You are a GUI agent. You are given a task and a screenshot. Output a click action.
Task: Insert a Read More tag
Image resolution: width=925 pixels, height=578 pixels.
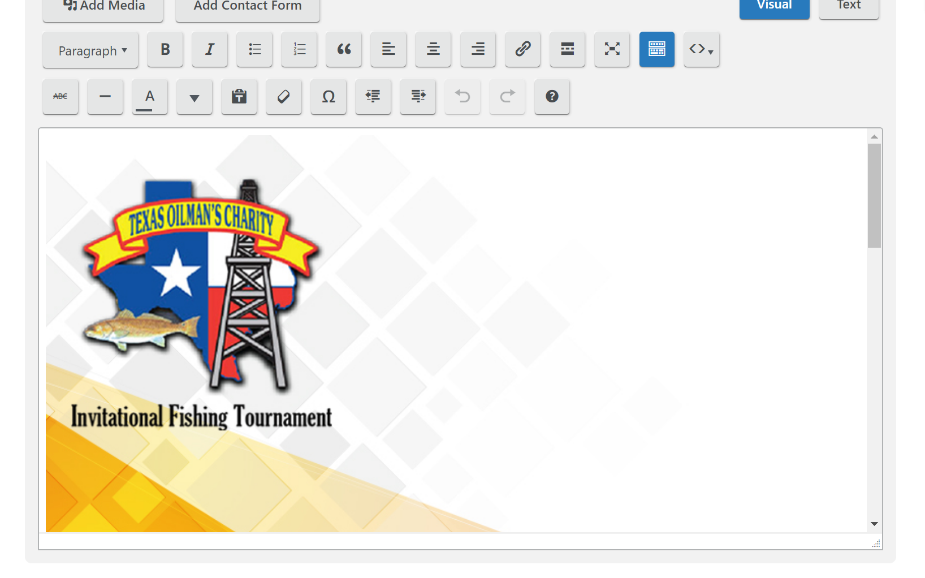[567, 50]
